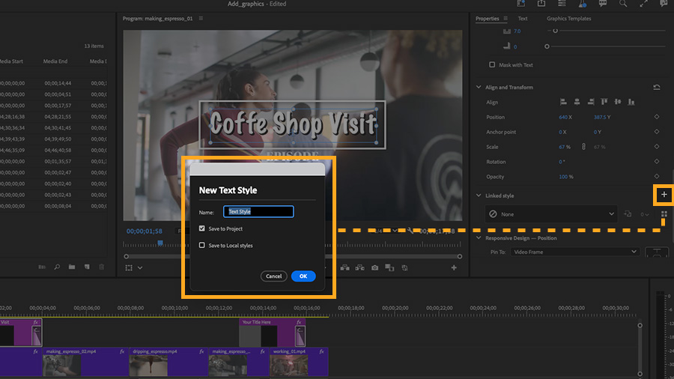Toggle full screen with the arrows icon
This screenshot has width=674, height=379.
[643, 4]
